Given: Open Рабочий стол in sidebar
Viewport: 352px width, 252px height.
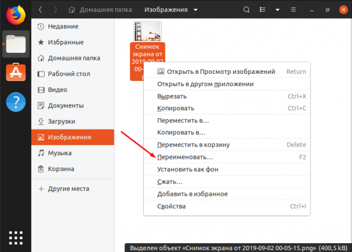Looking at the screenshot, I should [73, 74].
